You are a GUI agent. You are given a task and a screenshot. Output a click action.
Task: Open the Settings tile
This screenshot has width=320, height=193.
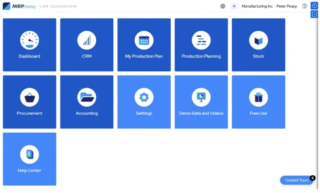pos(144,102)
